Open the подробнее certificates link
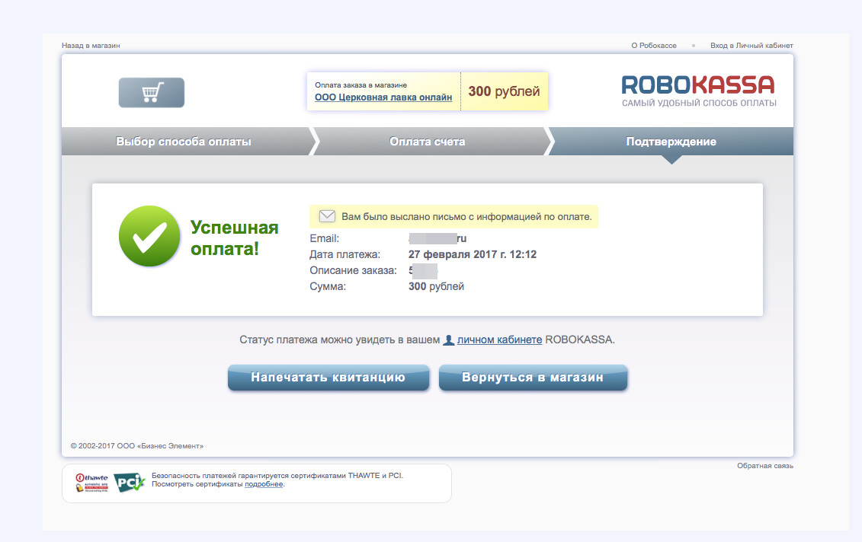862x542 pixels. [x=264, y=484]
